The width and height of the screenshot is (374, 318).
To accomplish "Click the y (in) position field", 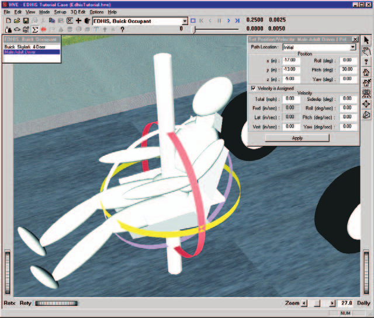I will click(x=291, y=69).
